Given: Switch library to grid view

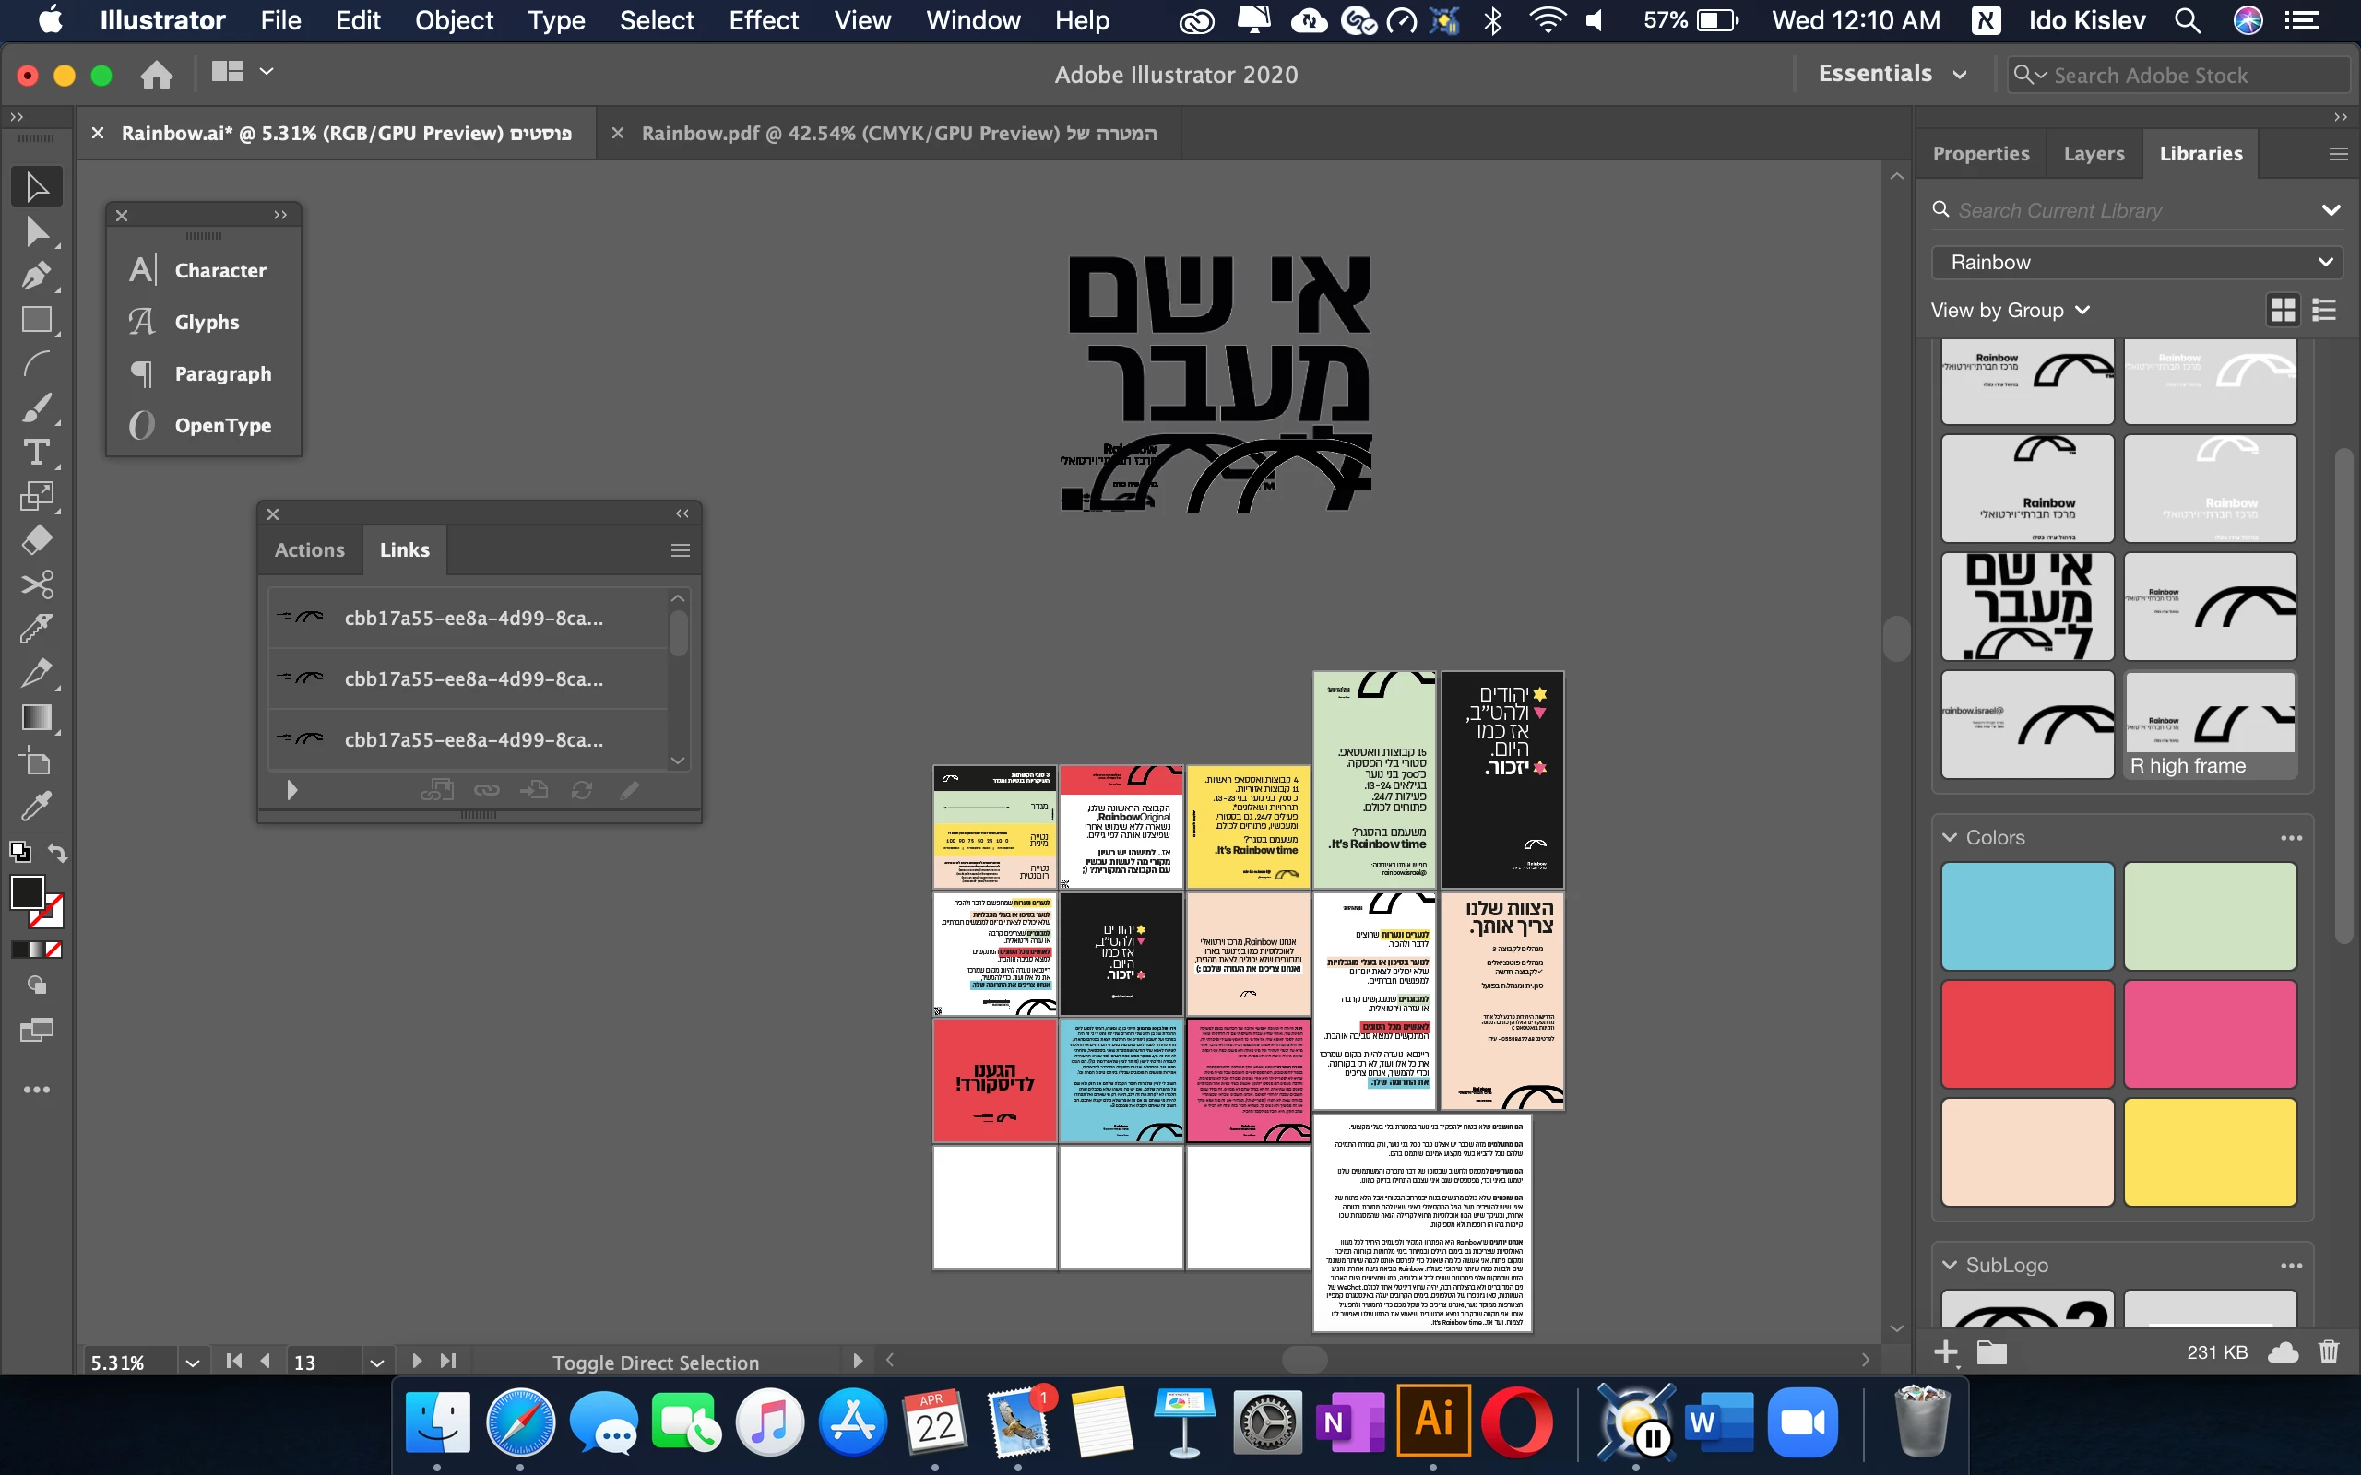Looking at the screenshot, I should [2283, 311].
